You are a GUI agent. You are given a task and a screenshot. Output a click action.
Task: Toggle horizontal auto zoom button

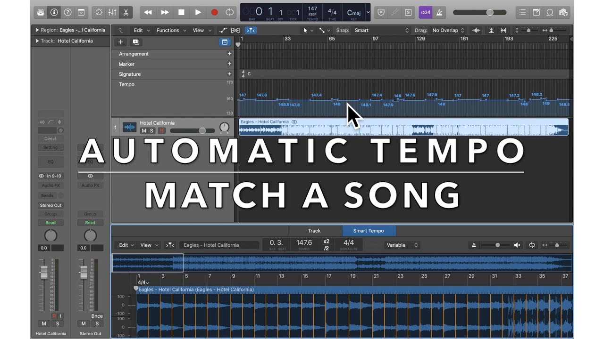[503, 30]
